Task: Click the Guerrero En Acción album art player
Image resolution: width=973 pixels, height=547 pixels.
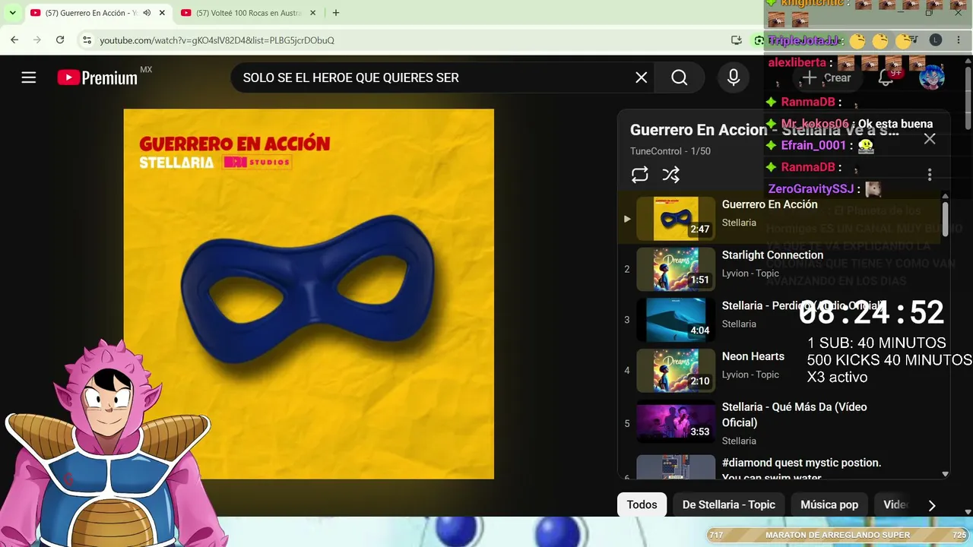Action: [309, 294]
